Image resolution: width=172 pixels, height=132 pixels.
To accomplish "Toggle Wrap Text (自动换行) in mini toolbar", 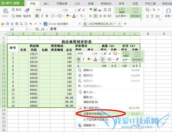I will point(137,56).
